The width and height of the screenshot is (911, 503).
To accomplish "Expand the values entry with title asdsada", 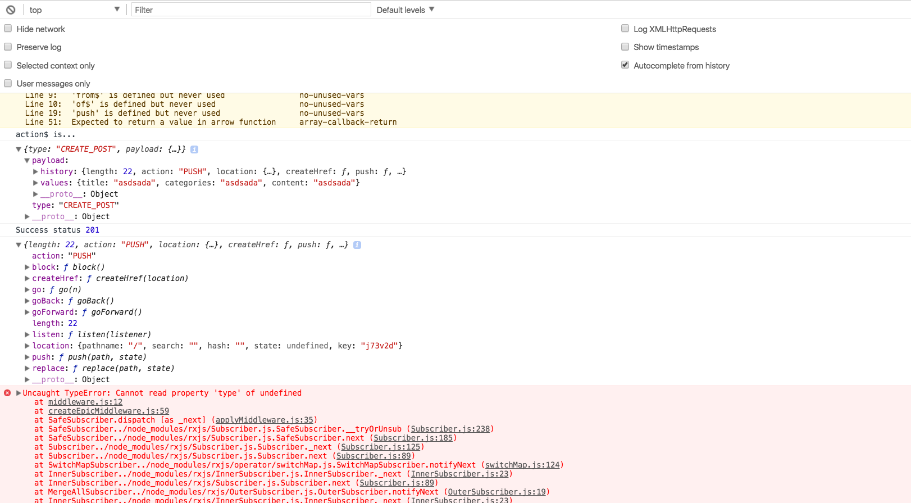I will 35,183.
